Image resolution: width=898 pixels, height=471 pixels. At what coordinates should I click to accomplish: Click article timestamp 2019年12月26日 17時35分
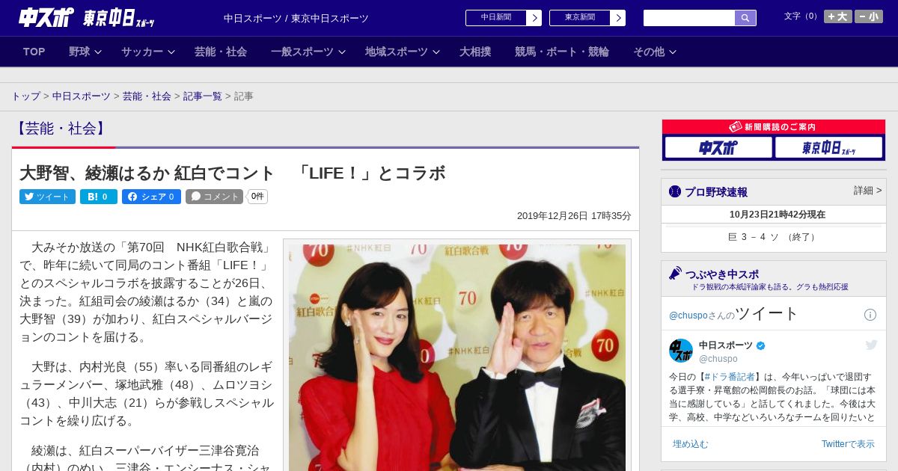point(574,216)
